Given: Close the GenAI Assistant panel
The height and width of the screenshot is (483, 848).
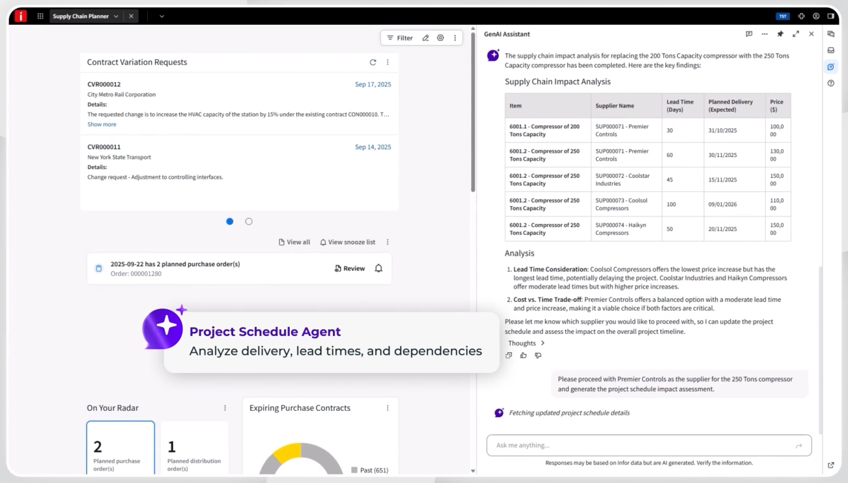Looking at the screenshot, I should [x=812, y=34].
